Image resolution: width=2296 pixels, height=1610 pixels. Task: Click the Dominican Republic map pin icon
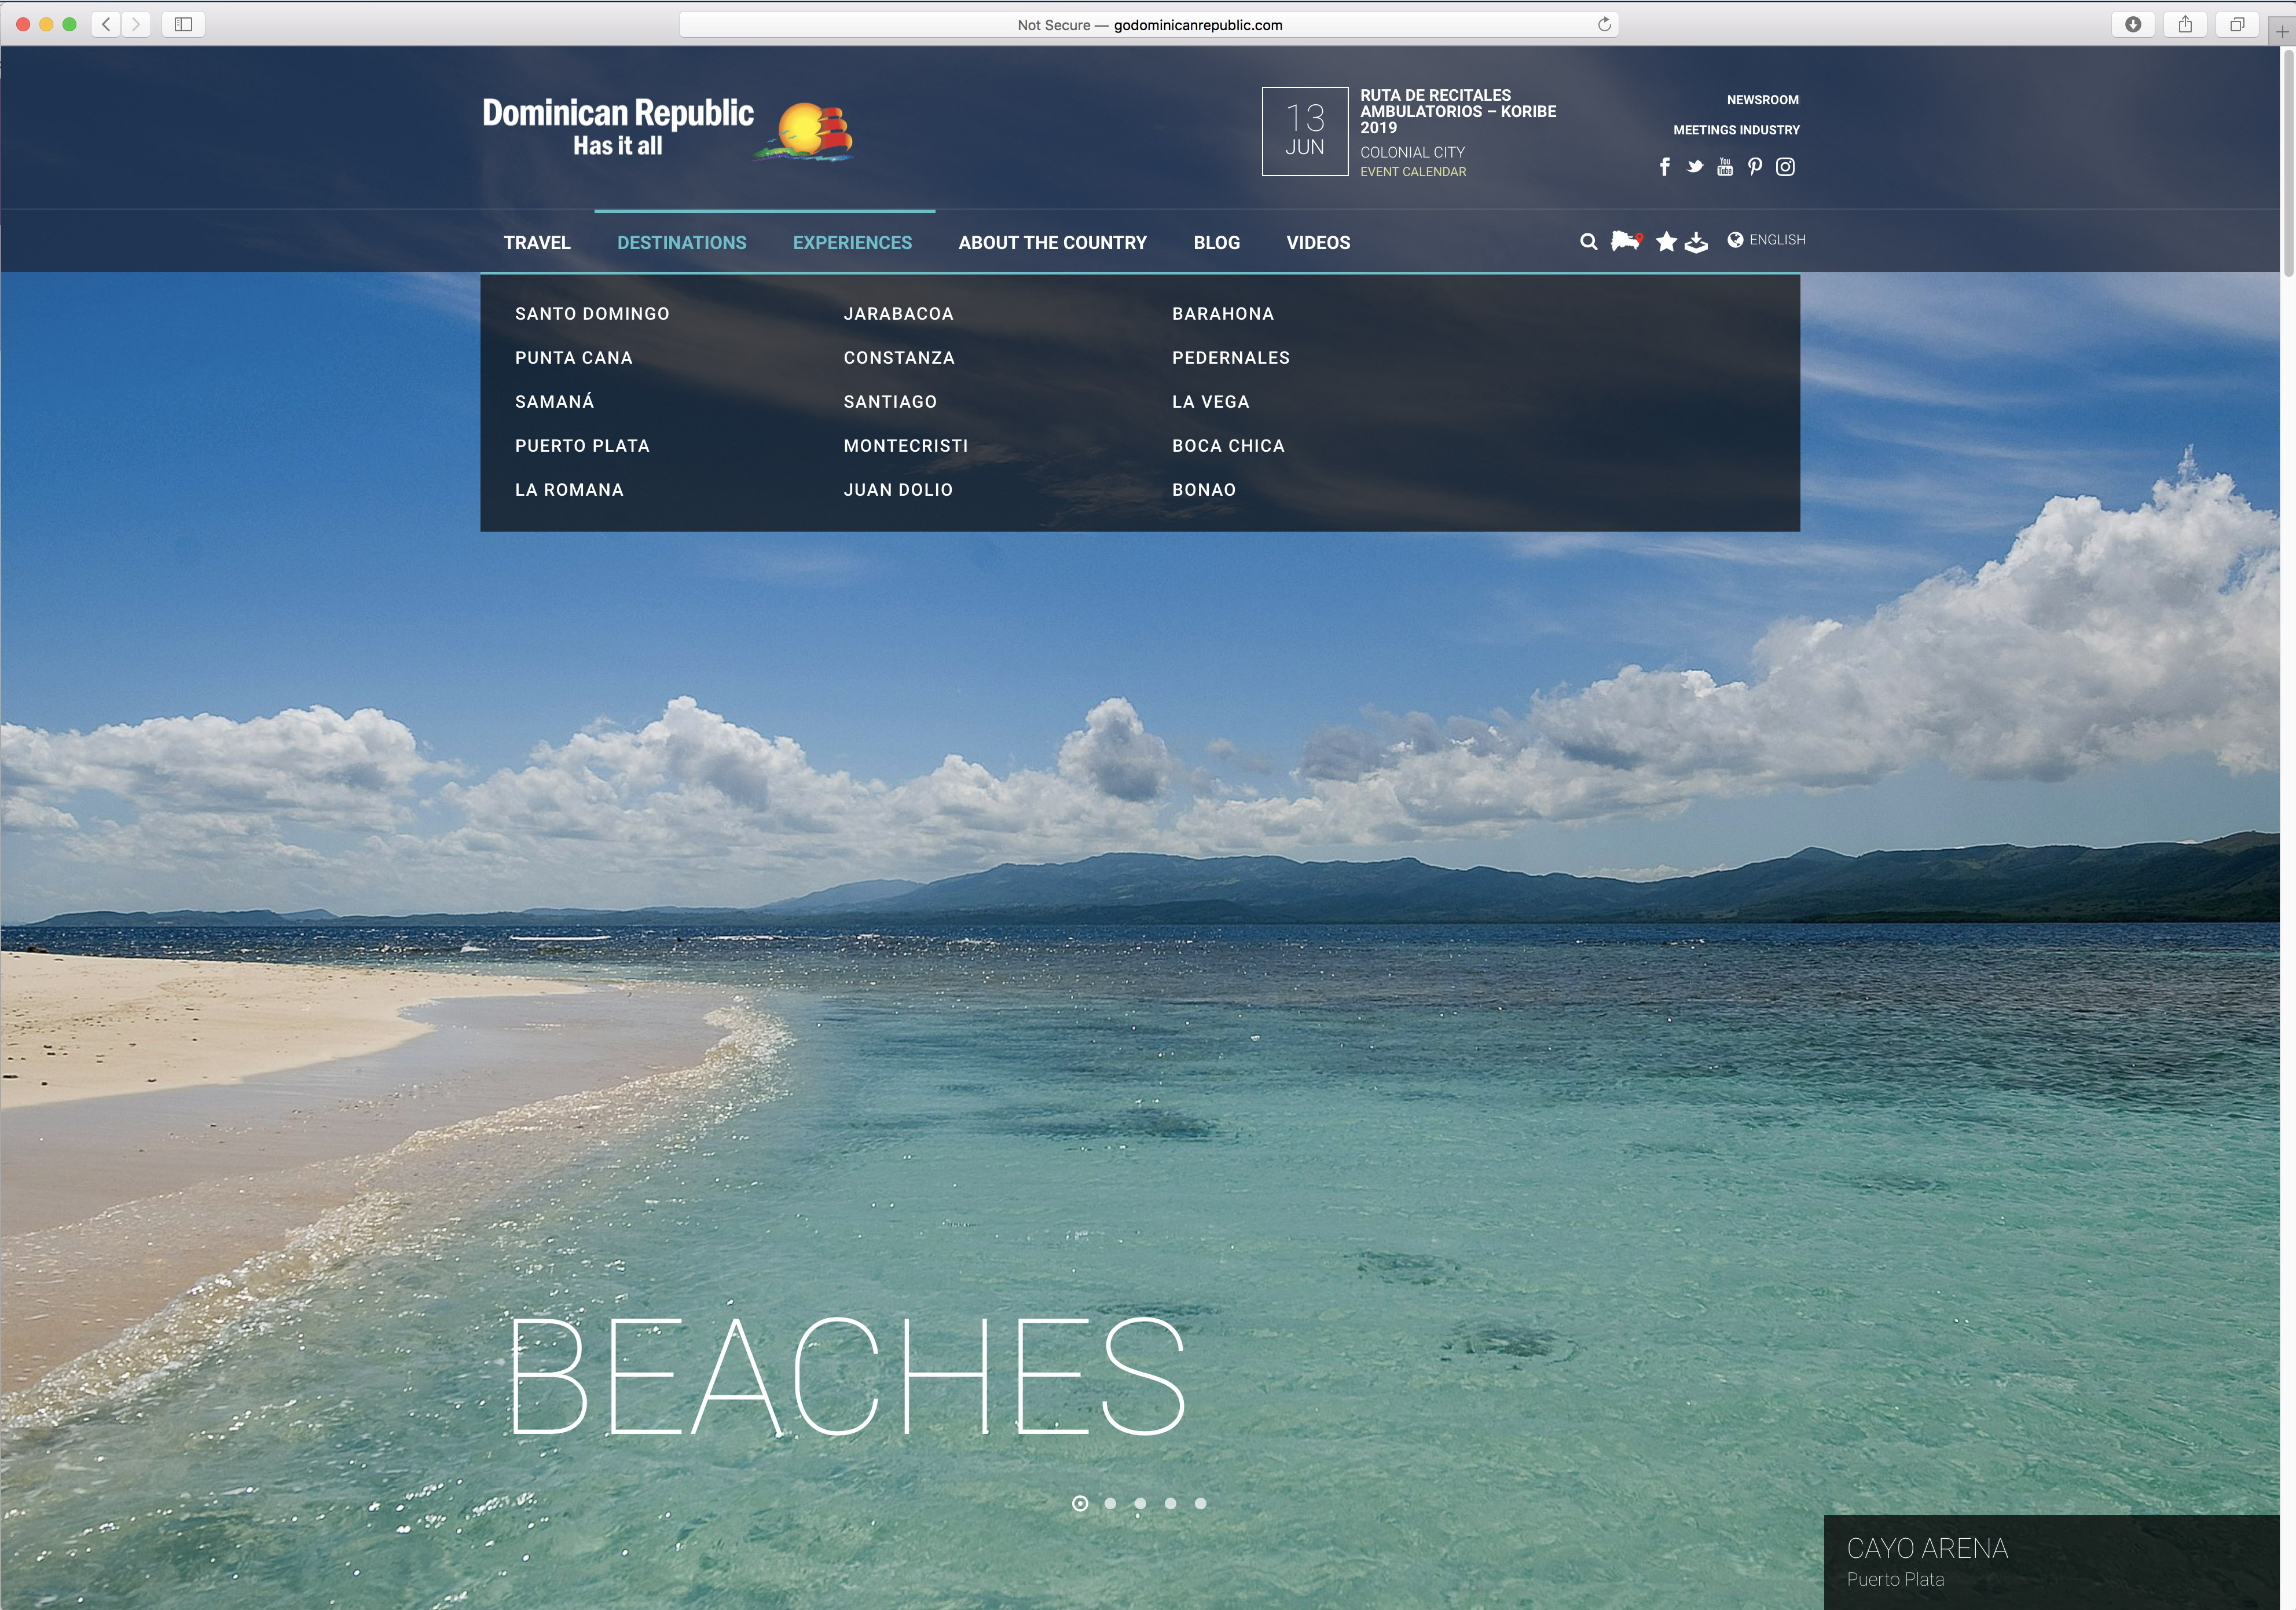pos(1626,241)
